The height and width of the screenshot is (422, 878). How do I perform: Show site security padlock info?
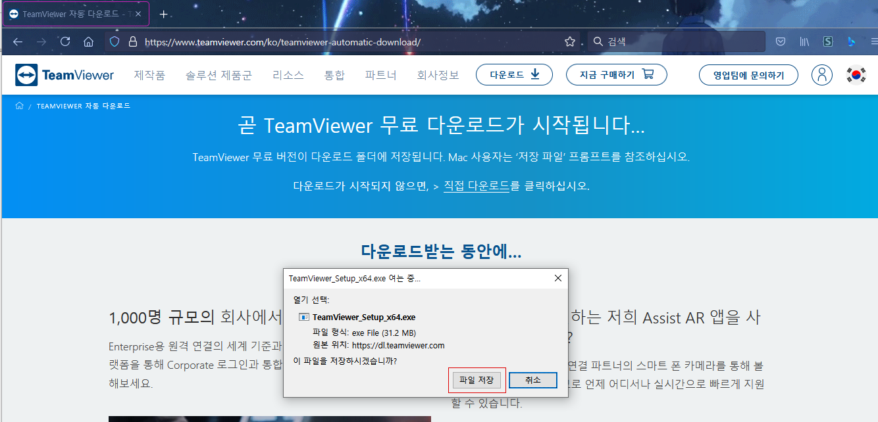click(133, 41)
